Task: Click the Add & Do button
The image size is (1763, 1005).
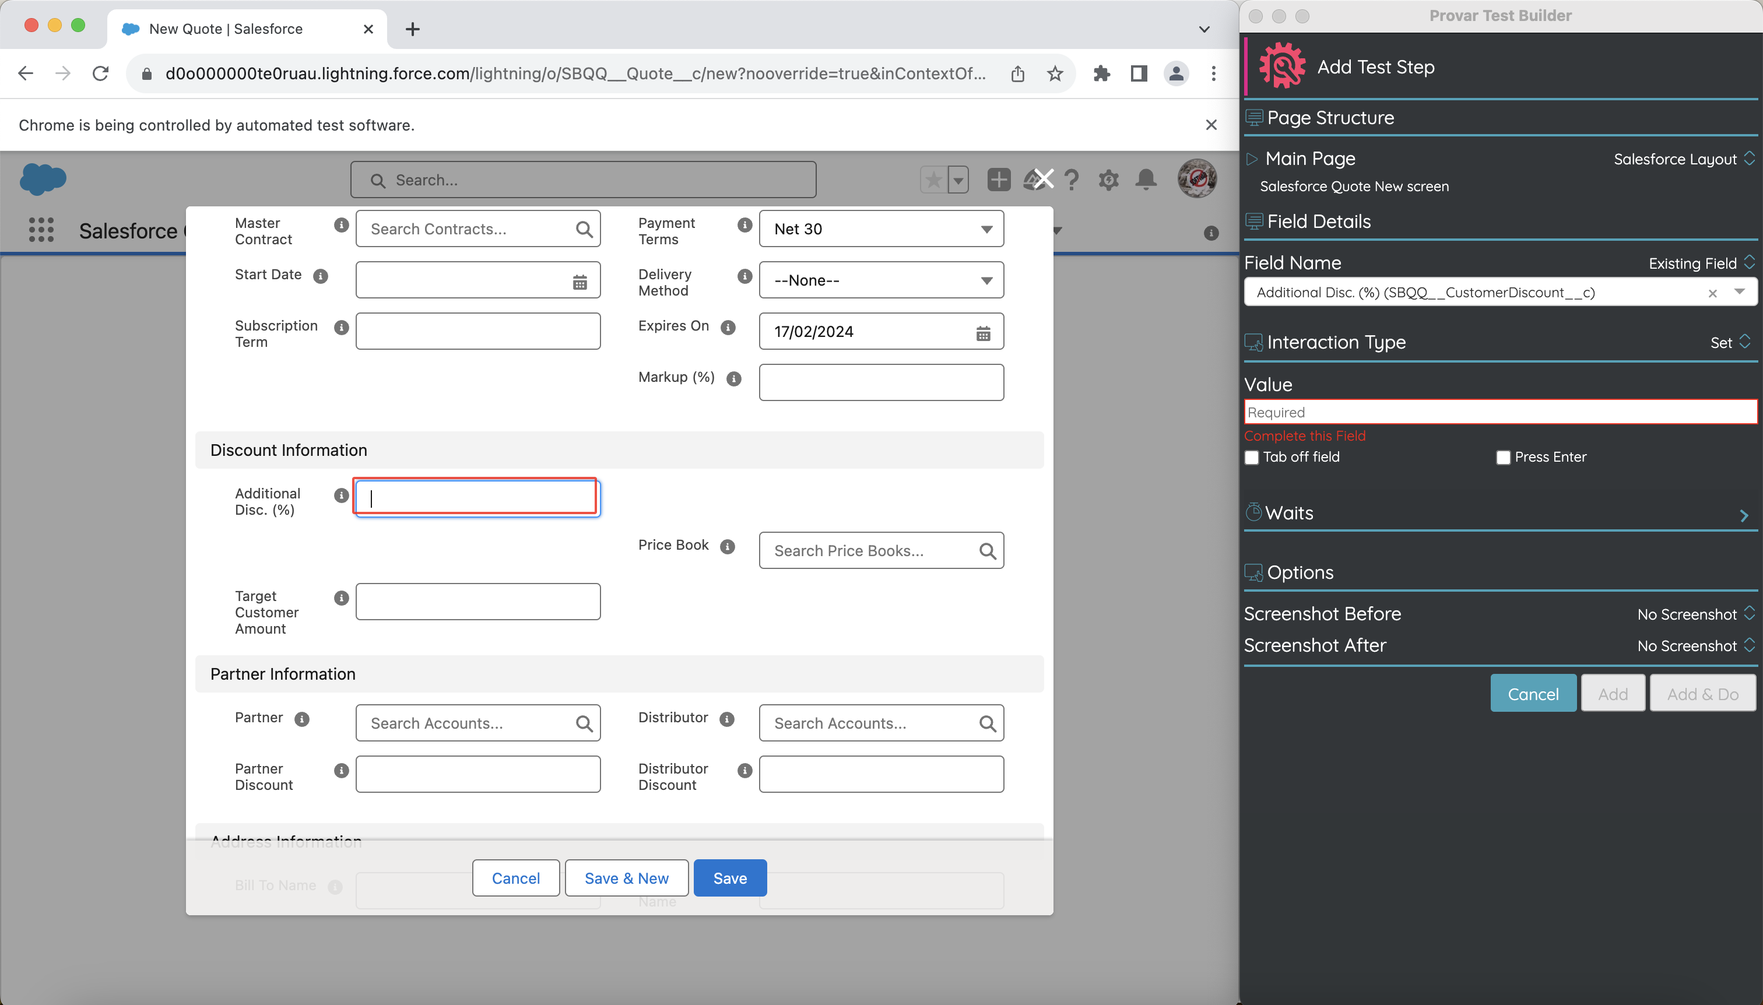Action: click(1701, 693)
